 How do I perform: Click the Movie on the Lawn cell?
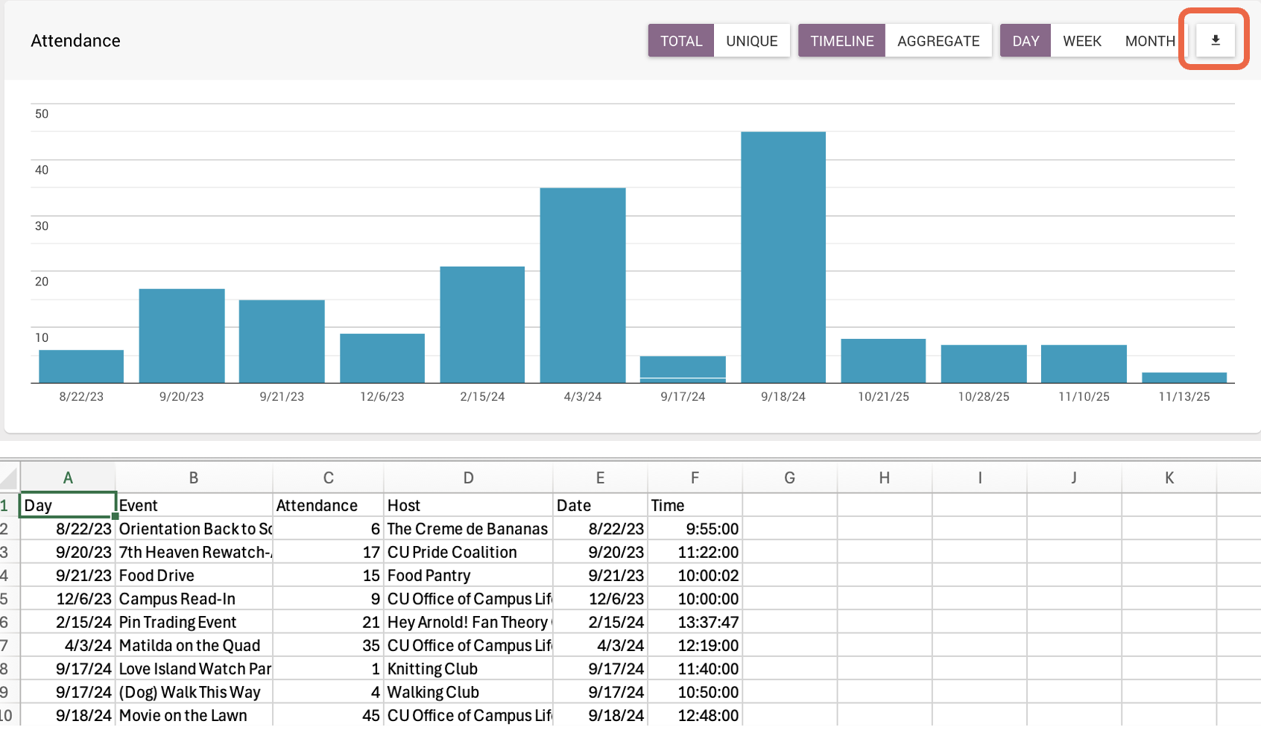[x=183, y=714]
